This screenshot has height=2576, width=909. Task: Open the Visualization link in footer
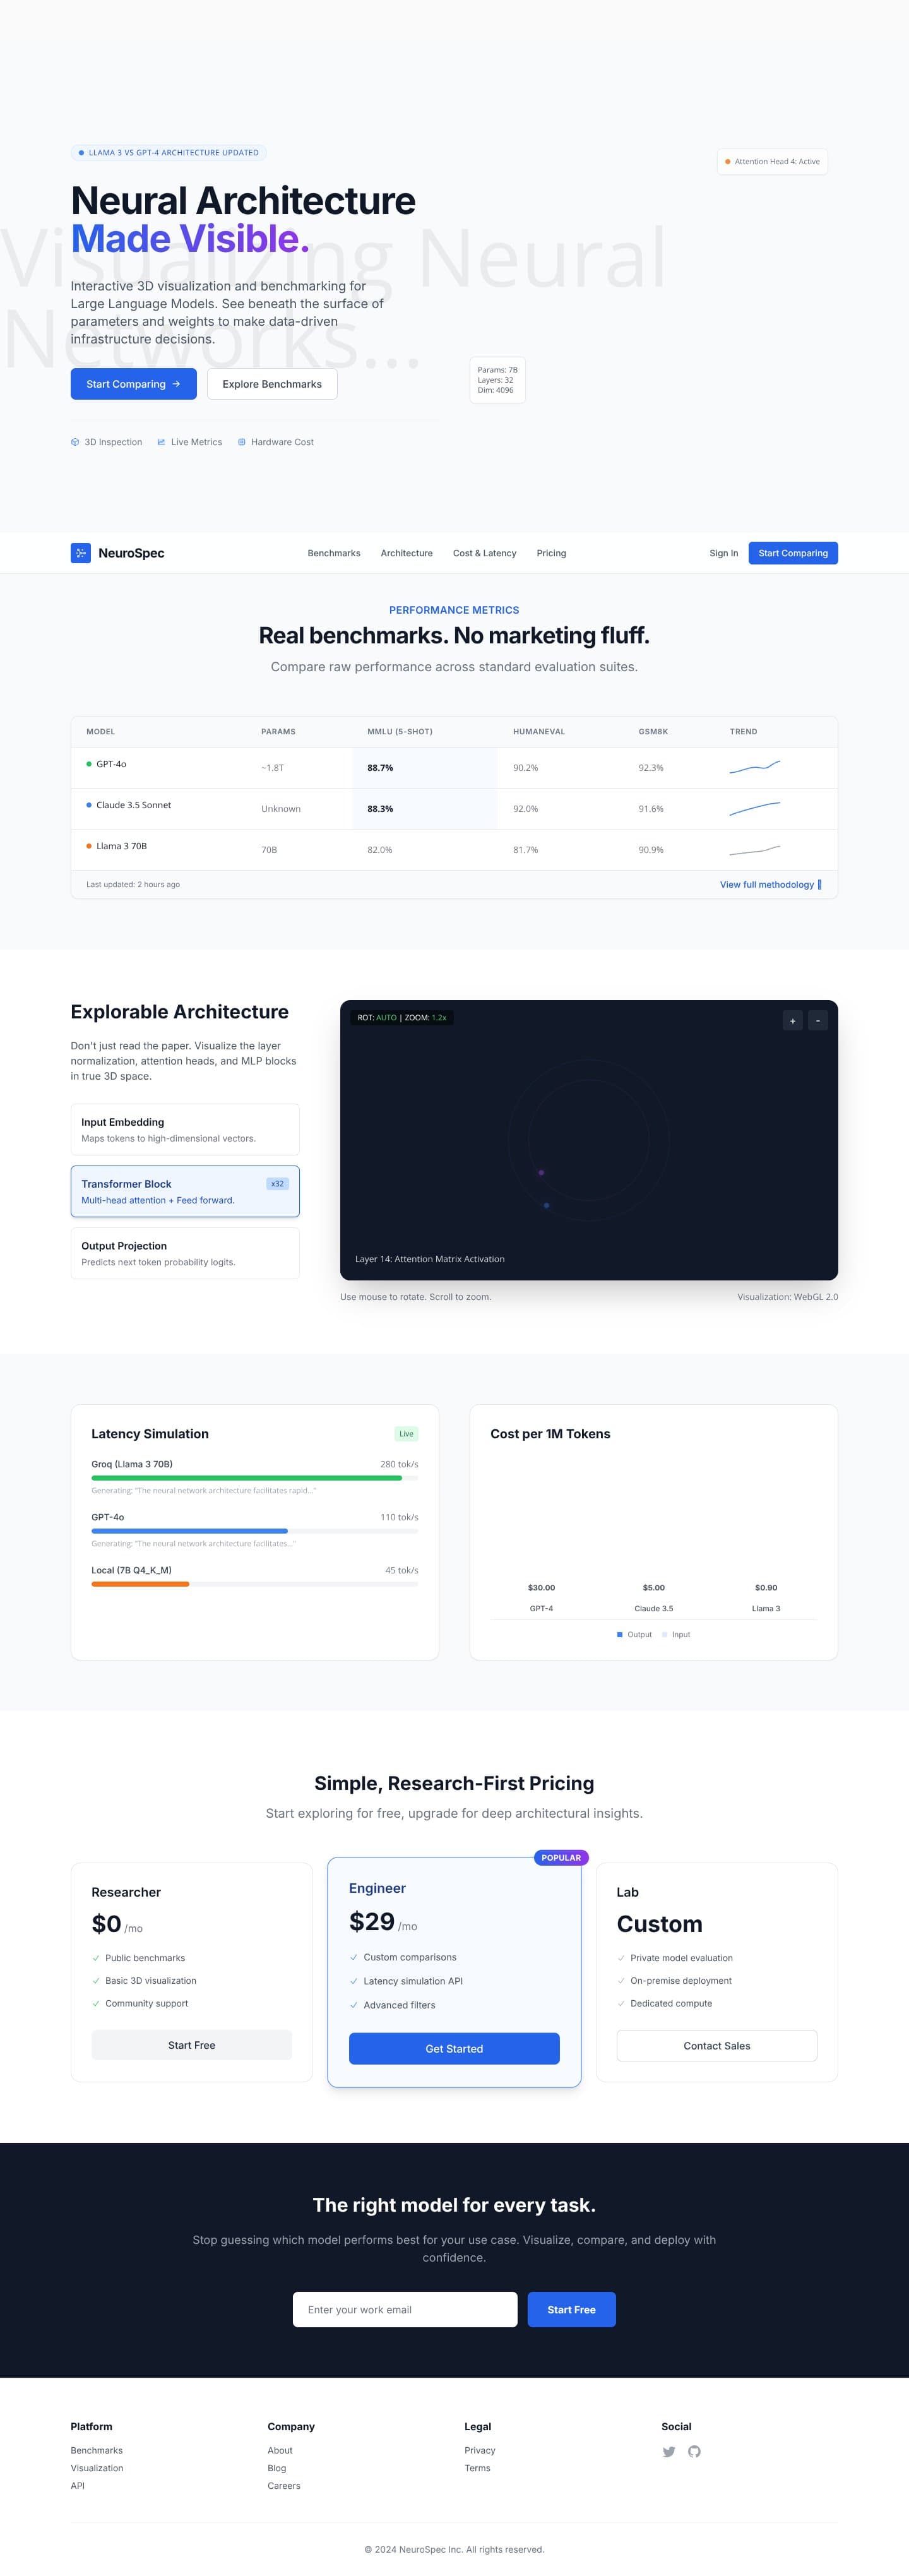(97, 2468)
